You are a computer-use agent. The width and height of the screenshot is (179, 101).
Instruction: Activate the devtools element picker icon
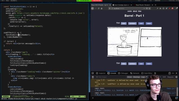click(93, 73)
